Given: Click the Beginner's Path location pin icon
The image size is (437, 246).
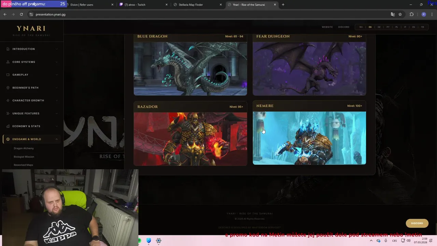Looking at the screenshot, I should coord(8,88).
